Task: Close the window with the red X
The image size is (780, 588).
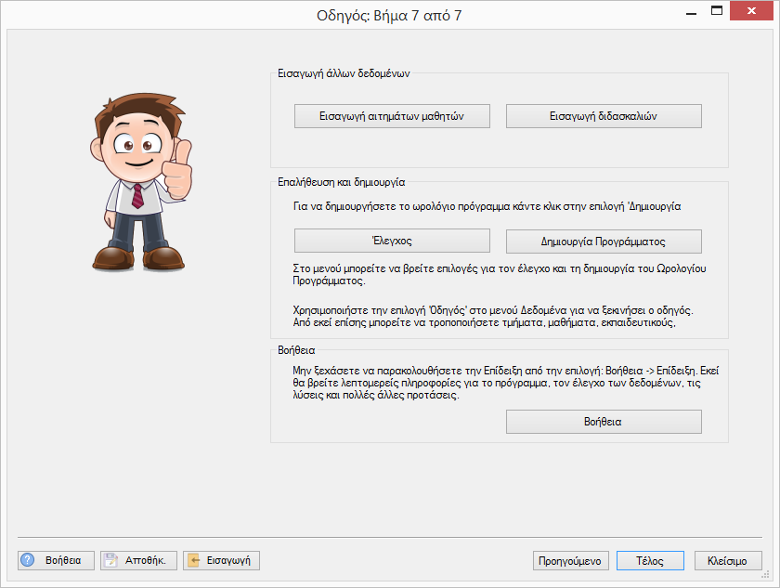Action: [750, 11]
